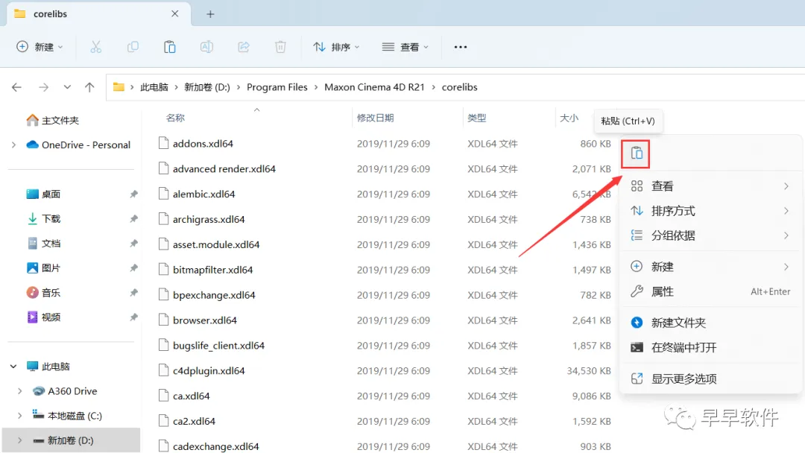
Task: Select the bugslife_client.xdl64 file
Action: point(218,345)
